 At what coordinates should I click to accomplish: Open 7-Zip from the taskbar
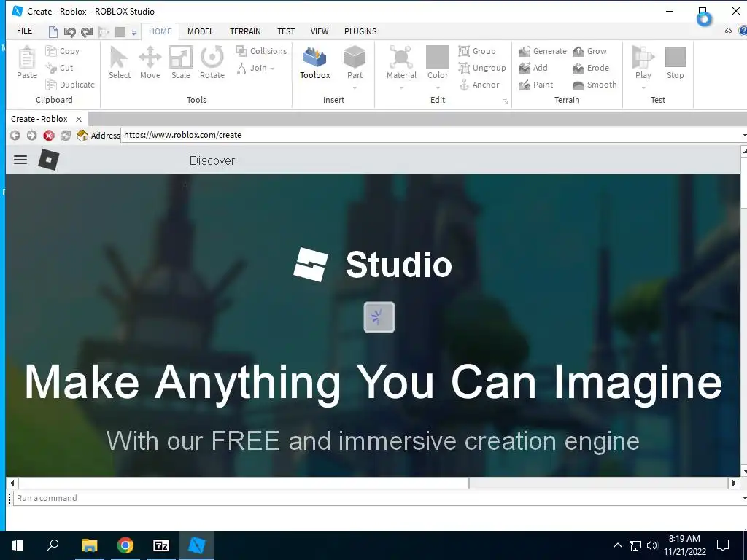(161, 545)
